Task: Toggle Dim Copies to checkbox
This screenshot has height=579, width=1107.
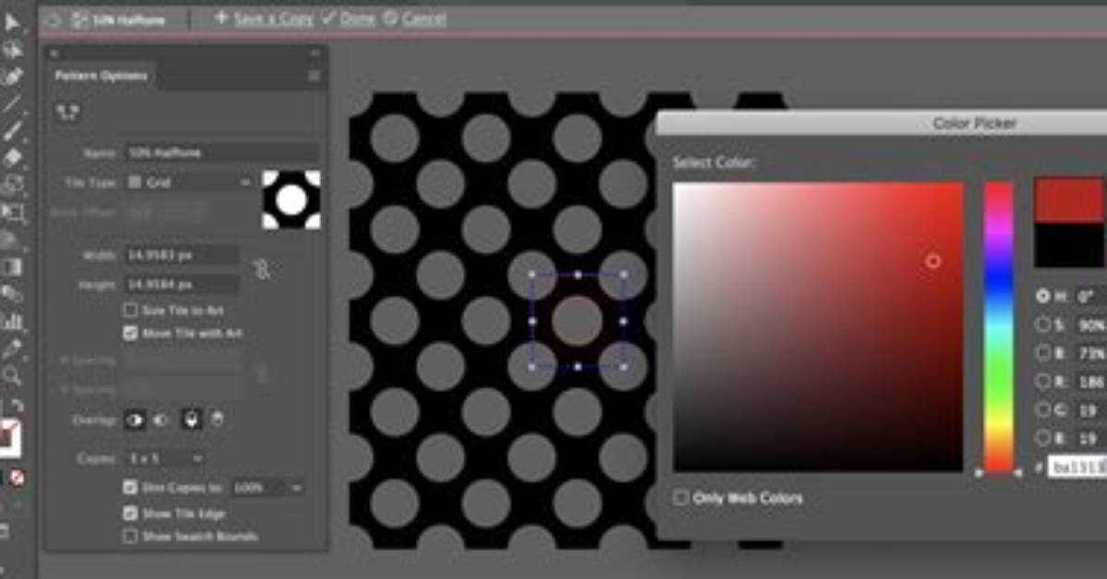Action: point(130,487)
